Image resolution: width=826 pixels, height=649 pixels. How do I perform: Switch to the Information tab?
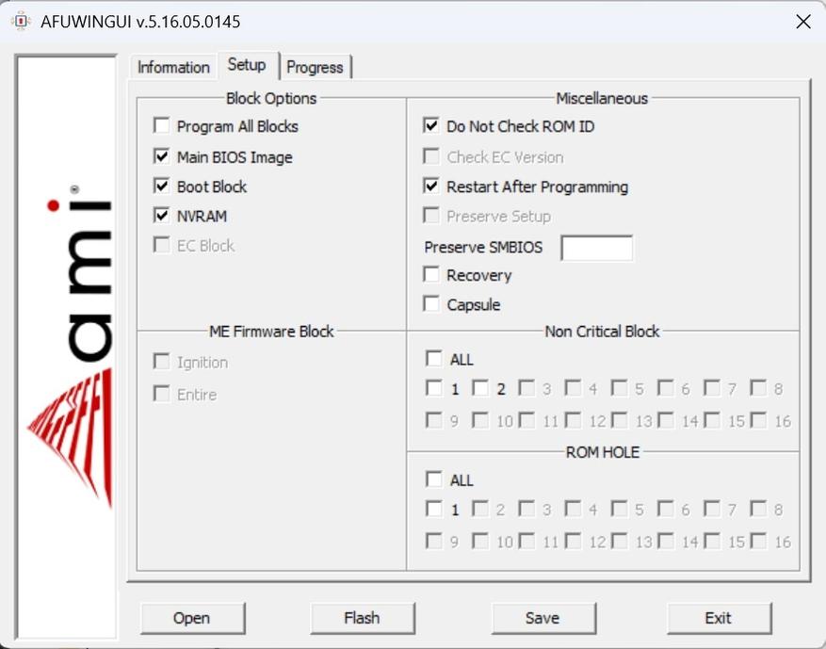pyautogui.click(x=173, y=68)
